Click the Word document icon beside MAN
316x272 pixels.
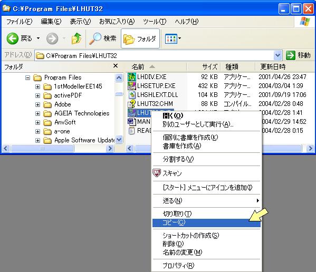pyautogui.click(x=131, y=122)
